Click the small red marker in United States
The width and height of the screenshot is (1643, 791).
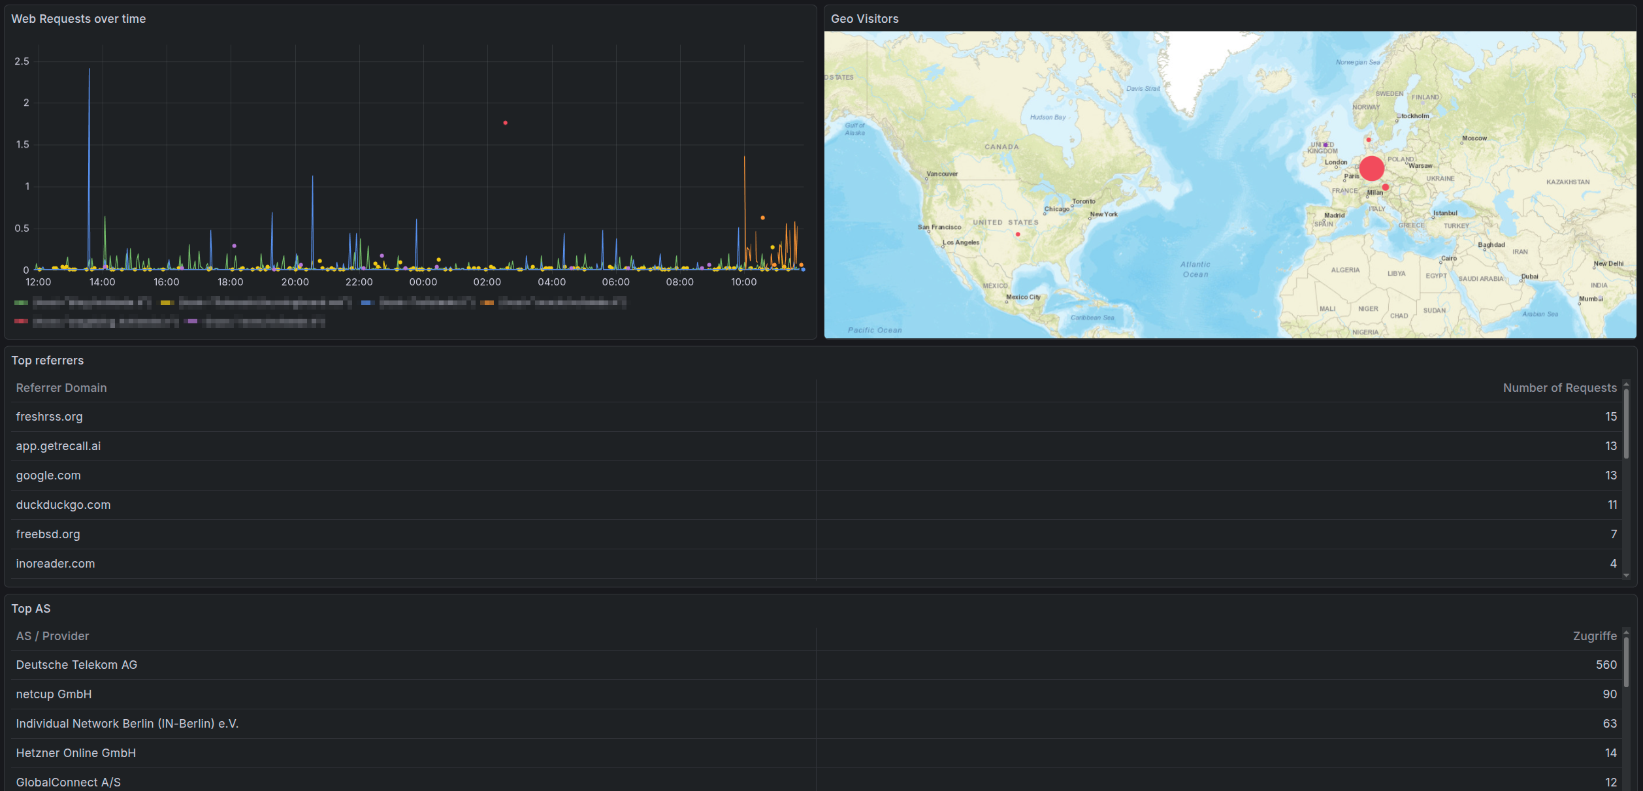pyautogui.click(x=1018, y=234)
